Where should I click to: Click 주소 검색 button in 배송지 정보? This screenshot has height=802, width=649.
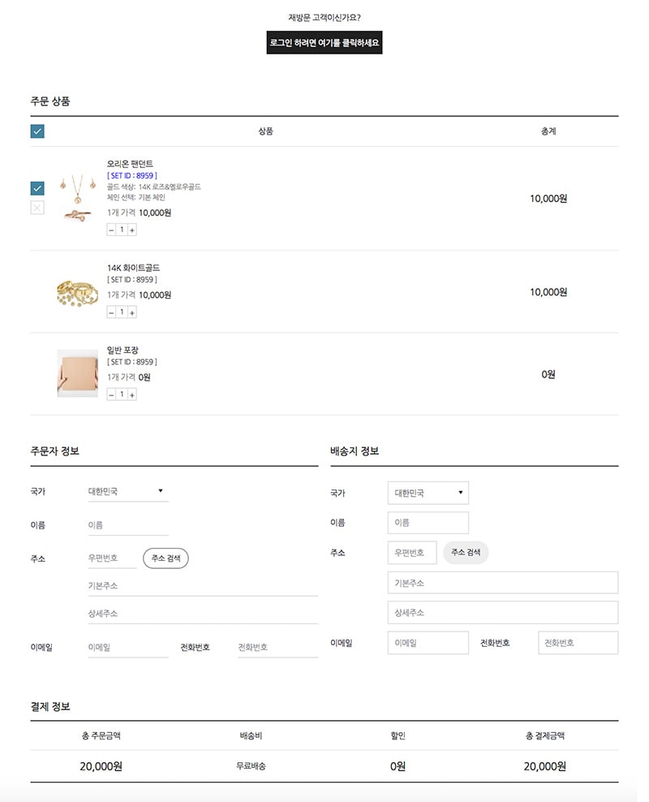467,552
